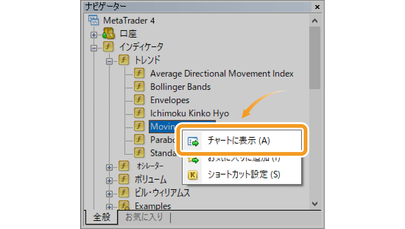Click the scrollbar up arrow
Screen dimensions: 405x229
click(314, 21)
